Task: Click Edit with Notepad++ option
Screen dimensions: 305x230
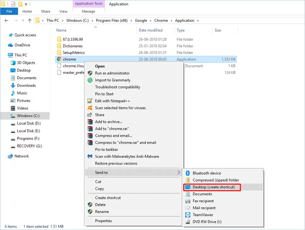Action: click(111, 101)
